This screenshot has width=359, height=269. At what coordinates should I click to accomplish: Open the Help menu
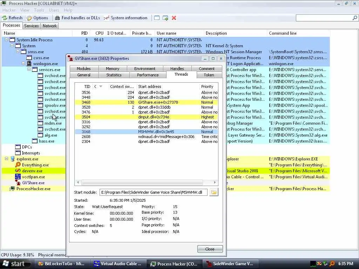pyautogui.click(x=68, y=10)
